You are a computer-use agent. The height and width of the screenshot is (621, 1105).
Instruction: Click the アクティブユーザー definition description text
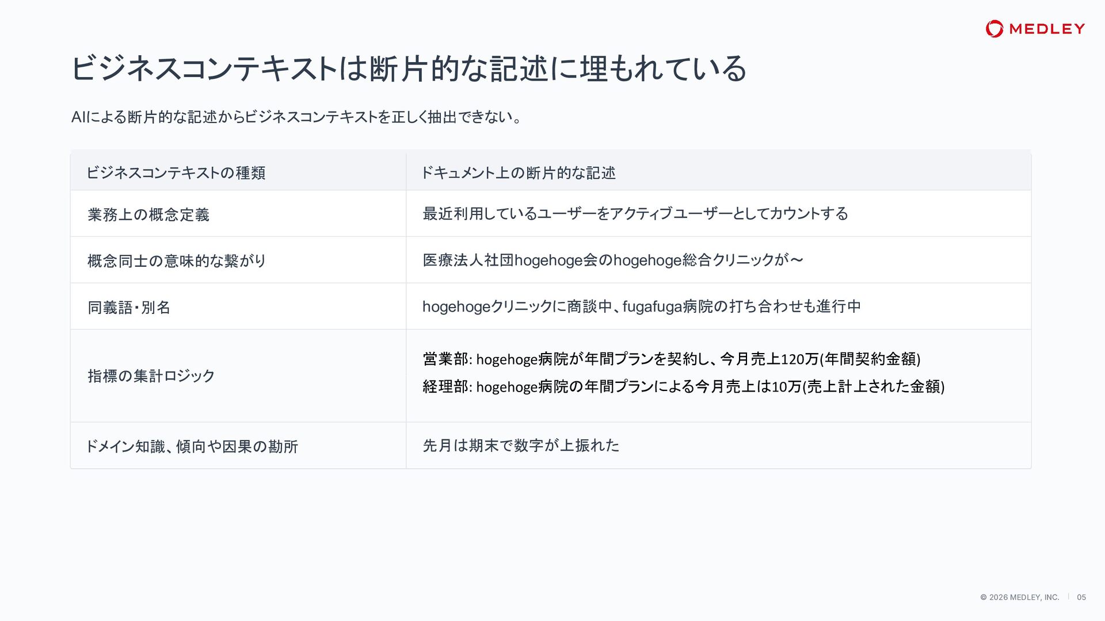(635, 213)
